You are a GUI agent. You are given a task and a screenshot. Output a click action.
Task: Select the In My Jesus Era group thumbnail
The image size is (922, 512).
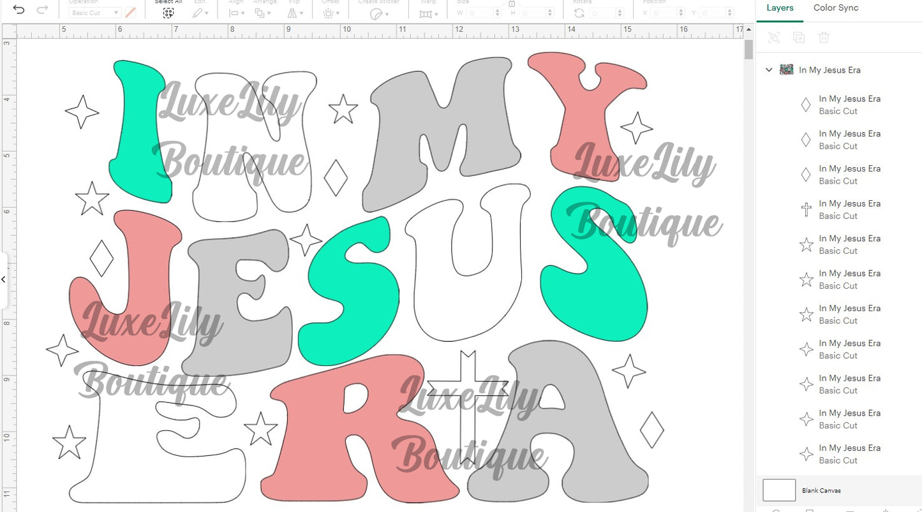[x=787, y=70]
